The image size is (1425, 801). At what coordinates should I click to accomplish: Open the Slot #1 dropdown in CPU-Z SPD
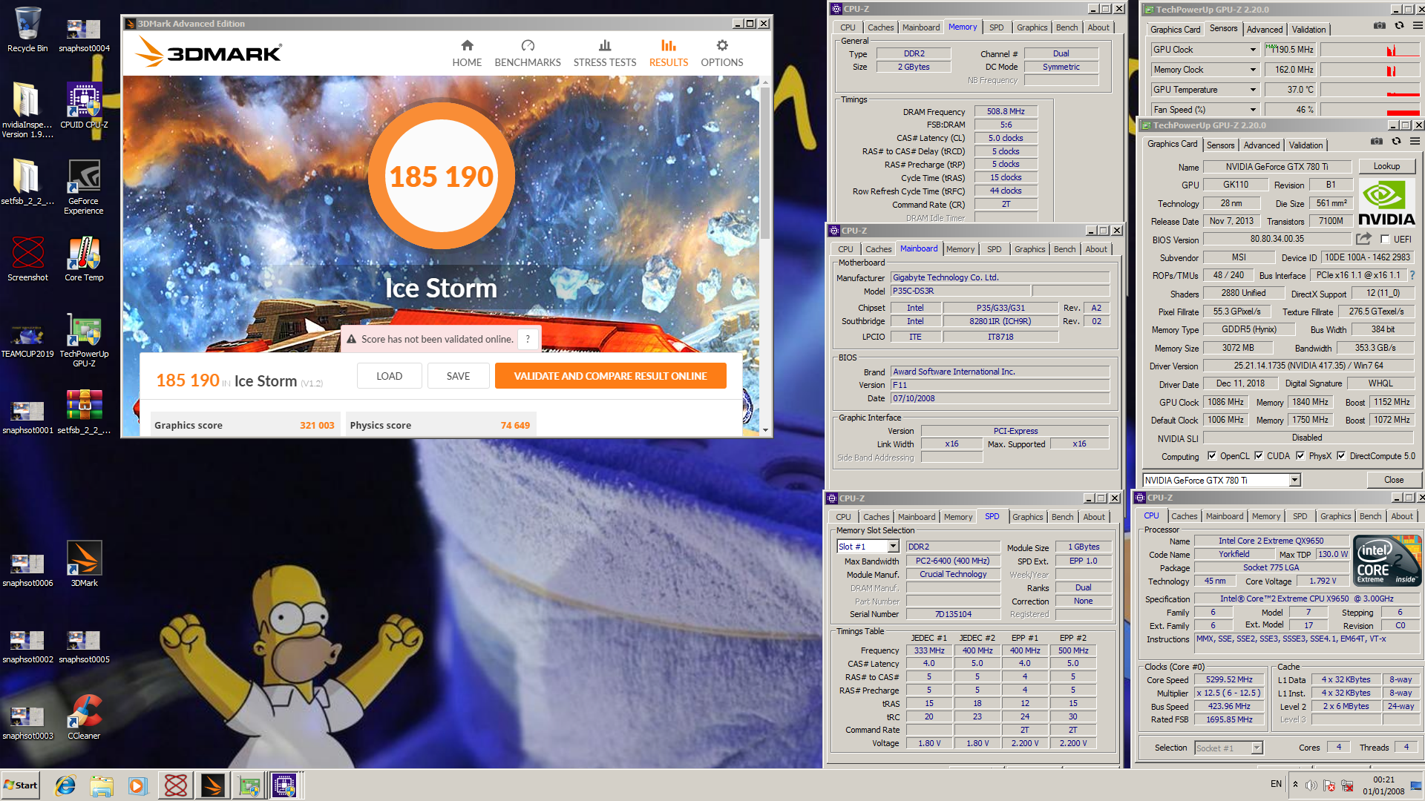(893, 547)
